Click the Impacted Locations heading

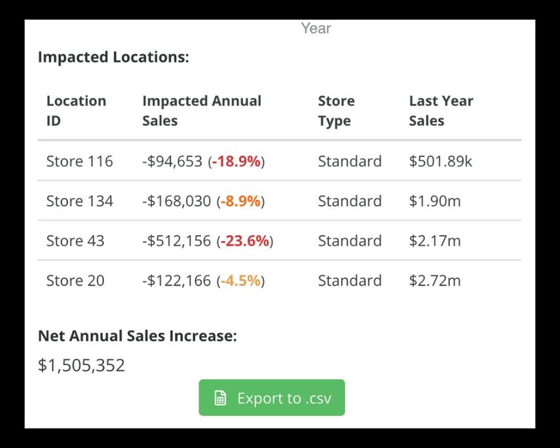click(113, 57)
